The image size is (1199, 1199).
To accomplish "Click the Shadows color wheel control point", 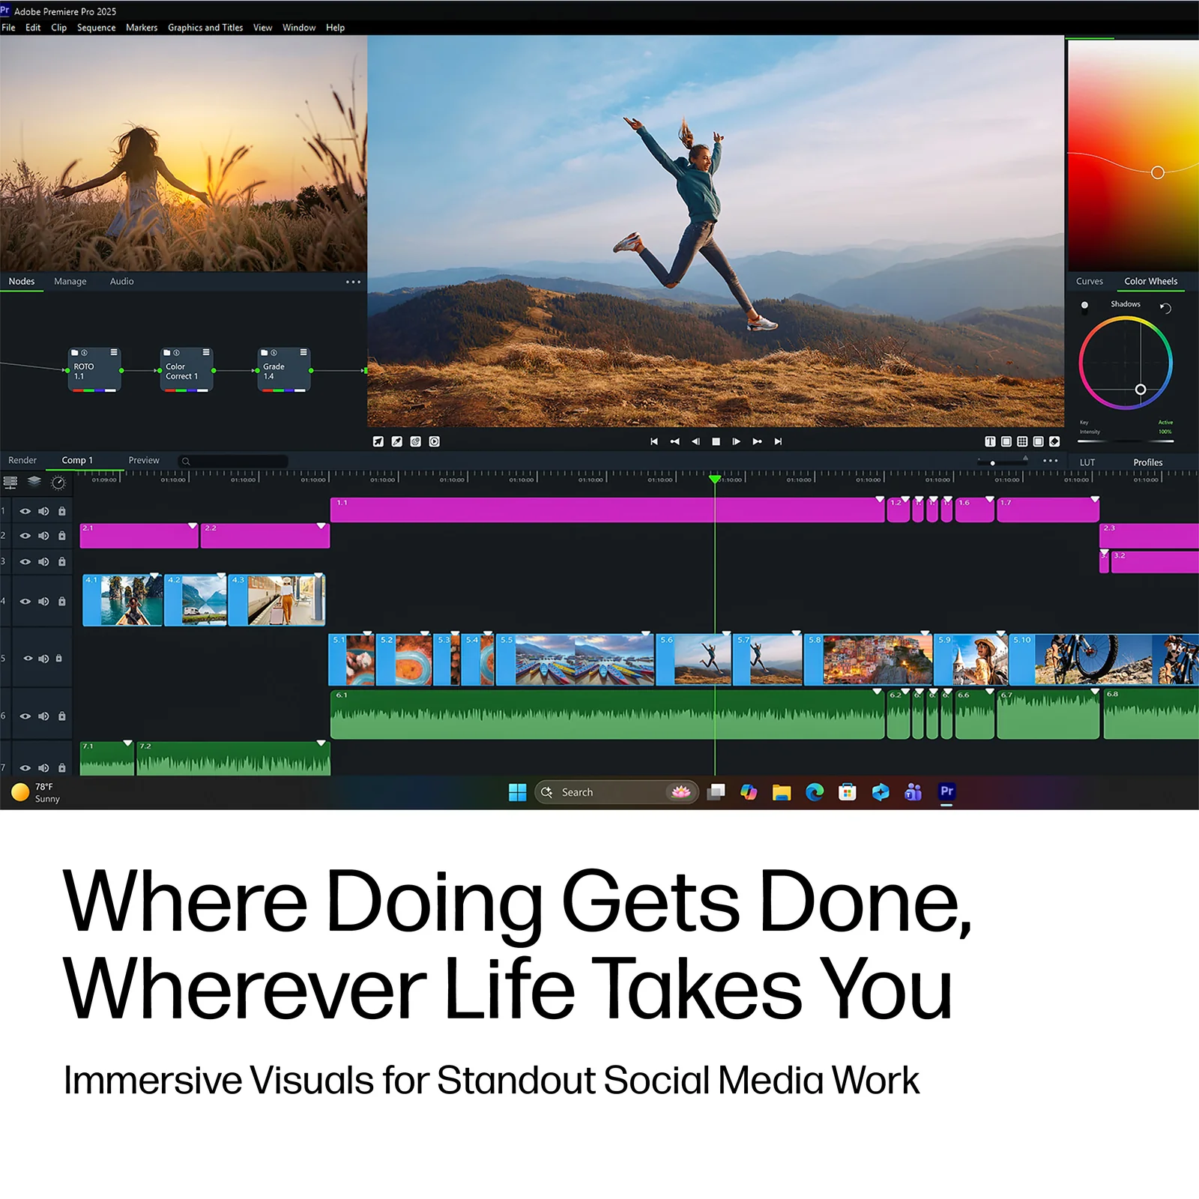I will click(x=1140, y=390).
